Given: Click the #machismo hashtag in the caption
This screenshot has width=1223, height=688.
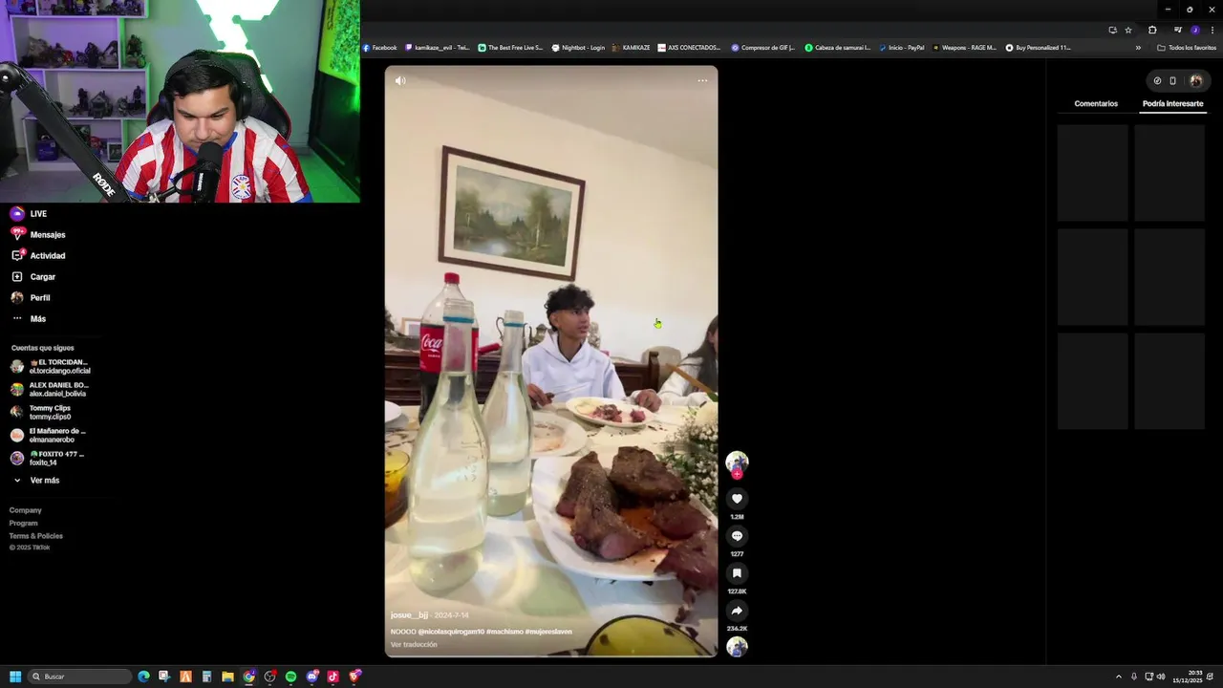Looking at the screenshot, I should (x=504, y=632).
